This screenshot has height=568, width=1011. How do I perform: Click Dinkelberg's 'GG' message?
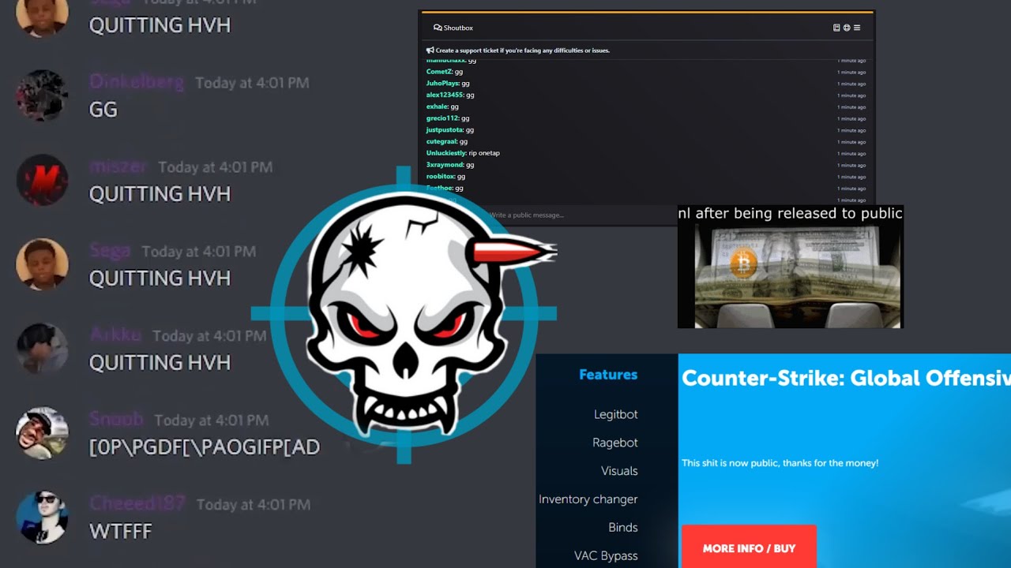click(x=103, y=110)
